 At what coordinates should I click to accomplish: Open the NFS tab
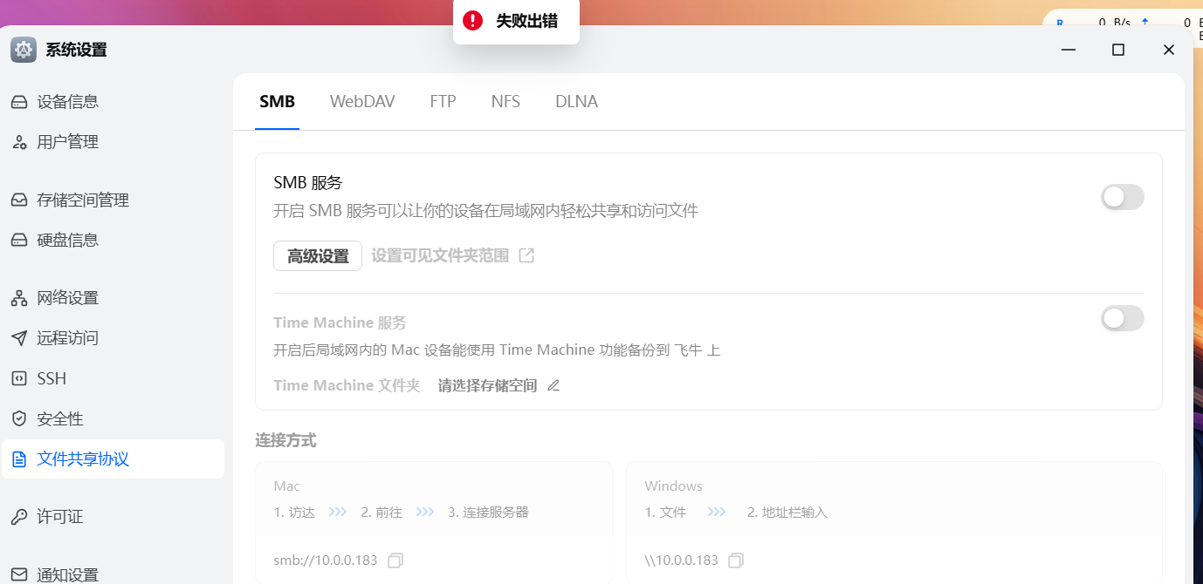coord(505,102)
